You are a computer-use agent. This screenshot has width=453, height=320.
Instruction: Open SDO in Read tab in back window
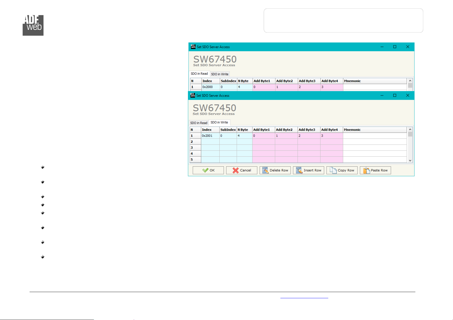pyautogui.click(x=199, y=74)
